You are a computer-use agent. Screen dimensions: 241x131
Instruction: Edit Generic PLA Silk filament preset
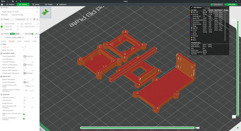click(18, 24)
